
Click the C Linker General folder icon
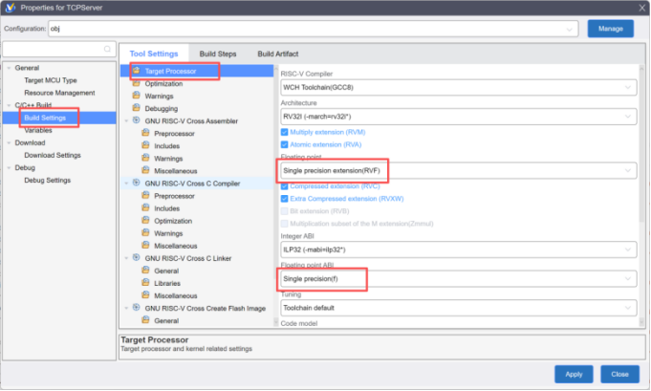coord(145,270)
